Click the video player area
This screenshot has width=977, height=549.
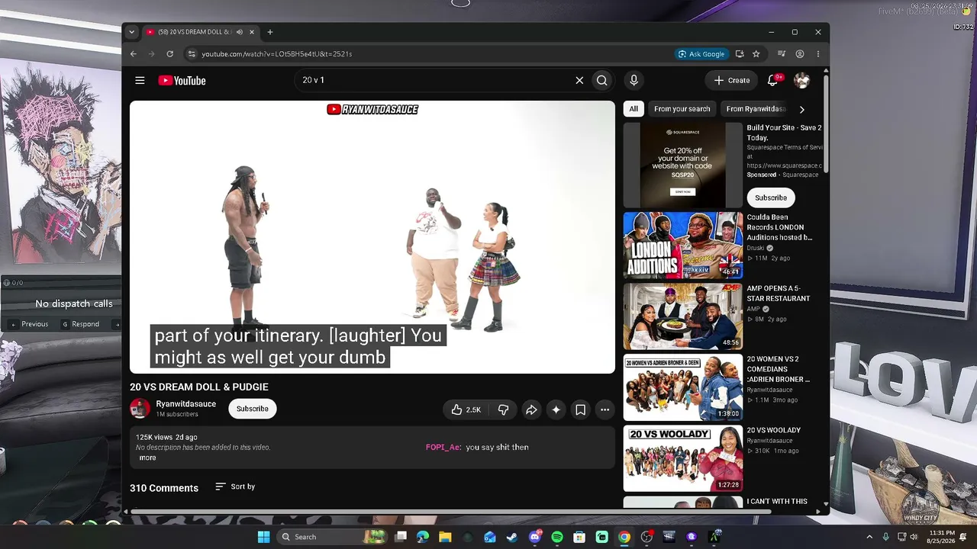click(372, 237)
